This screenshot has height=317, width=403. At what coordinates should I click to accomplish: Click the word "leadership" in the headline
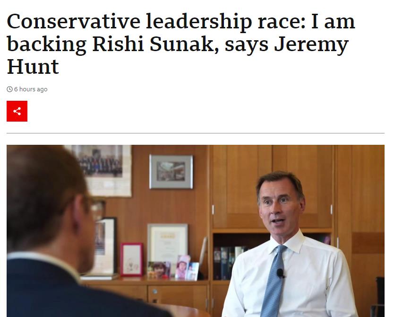[199, 23]
